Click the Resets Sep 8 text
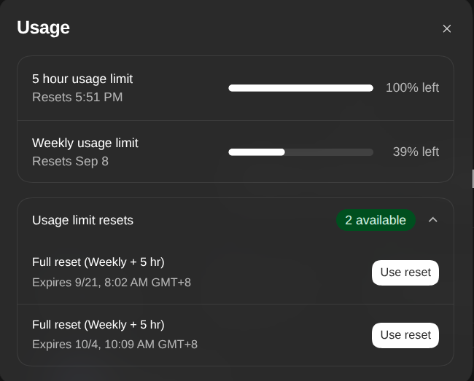Image resolution: width=474 pixels, height=381 pixels. (70, 161)
